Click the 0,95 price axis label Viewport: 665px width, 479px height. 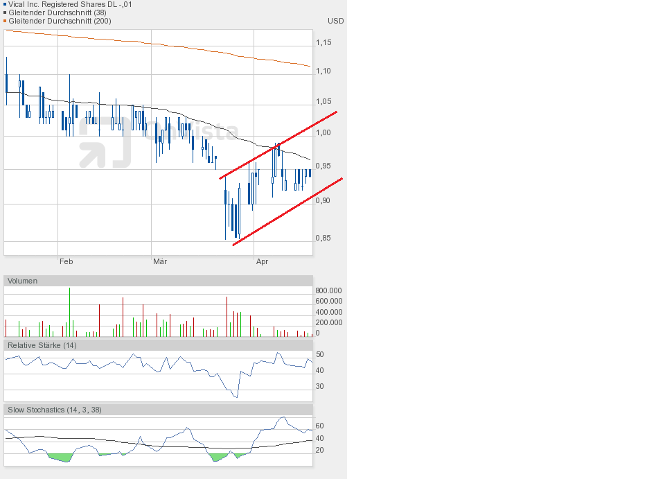pos(323,166)
